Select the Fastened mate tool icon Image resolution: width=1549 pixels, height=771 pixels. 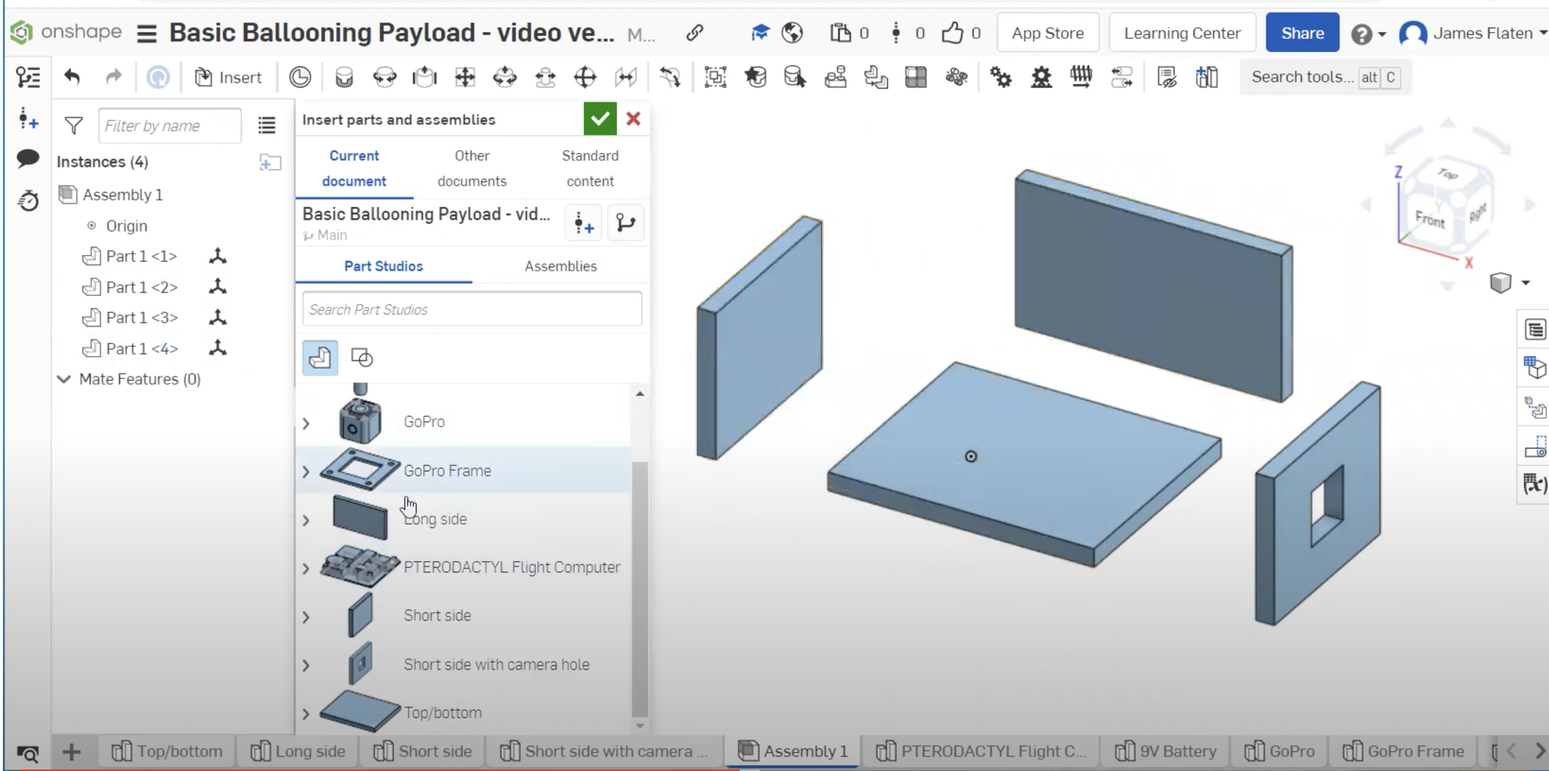click(344, 77)
